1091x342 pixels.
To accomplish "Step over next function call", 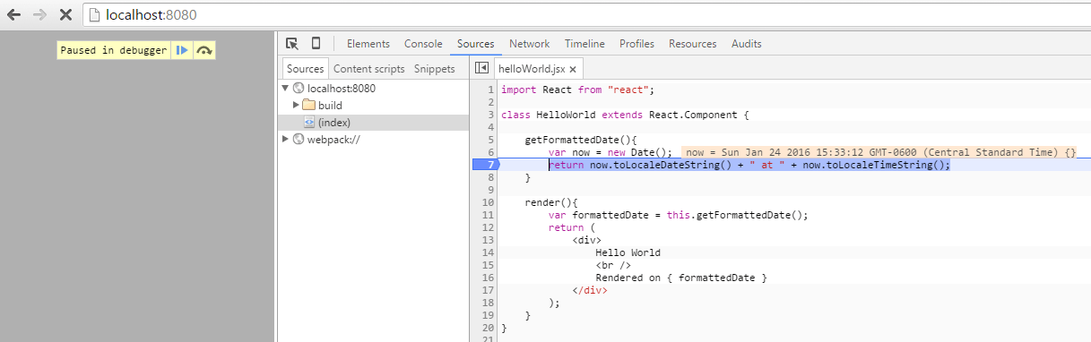I will [204, 50].
